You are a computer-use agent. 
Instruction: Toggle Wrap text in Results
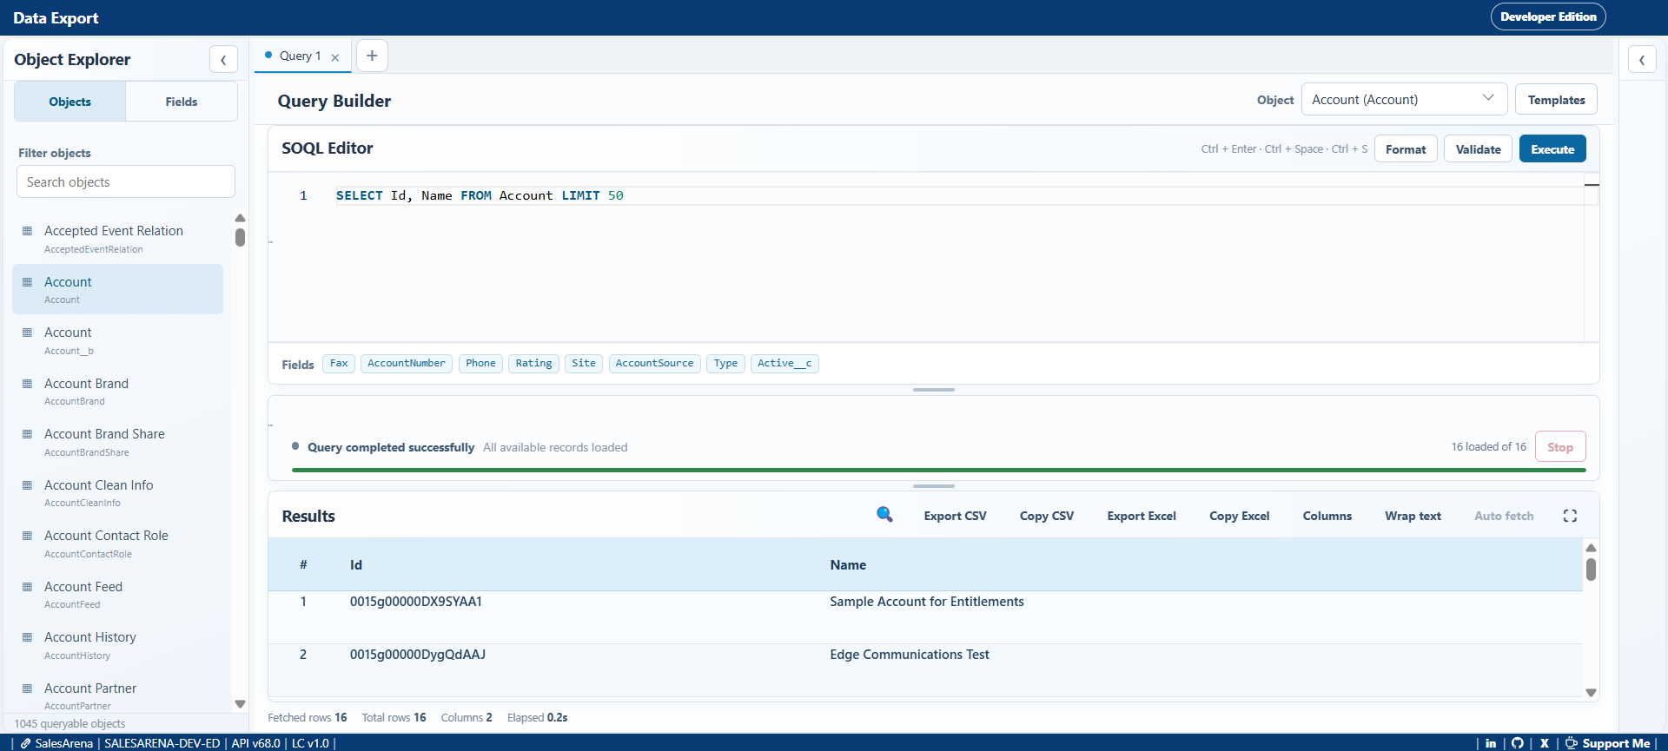tap(1413, 516)
